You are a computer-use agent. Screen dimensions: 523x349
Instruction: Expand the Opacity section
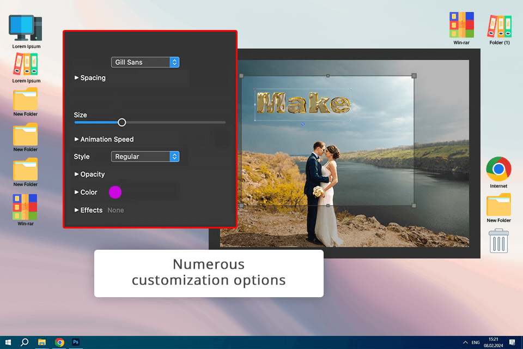[89, 174]
